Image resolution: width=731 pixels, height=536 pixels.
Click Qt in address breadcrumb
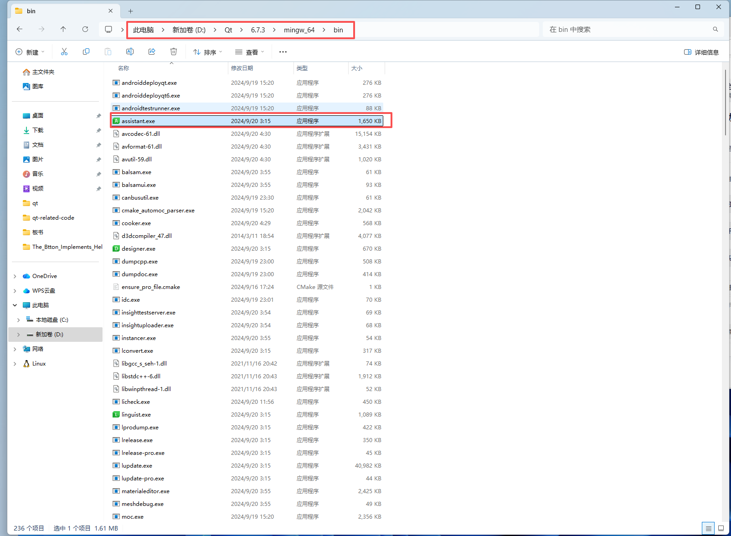coord(228,30)
